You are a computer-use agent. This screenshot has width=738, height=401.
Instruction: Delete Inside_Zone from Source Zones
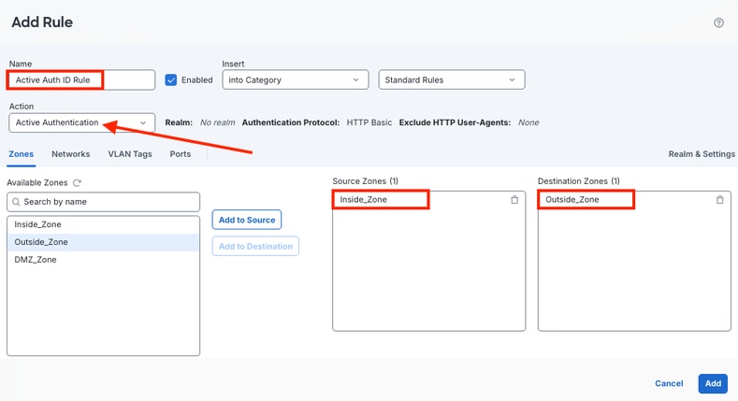pos(514,200)
